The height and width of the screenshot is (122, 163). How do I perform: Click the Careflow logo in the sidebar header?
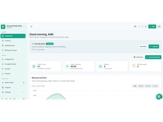click(x=3, y=27)
